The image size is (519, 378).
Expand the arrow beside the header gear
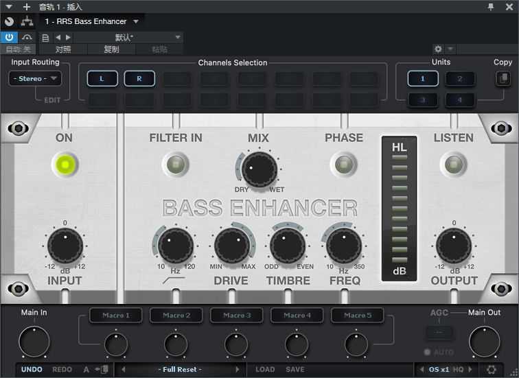pos(450,49)
